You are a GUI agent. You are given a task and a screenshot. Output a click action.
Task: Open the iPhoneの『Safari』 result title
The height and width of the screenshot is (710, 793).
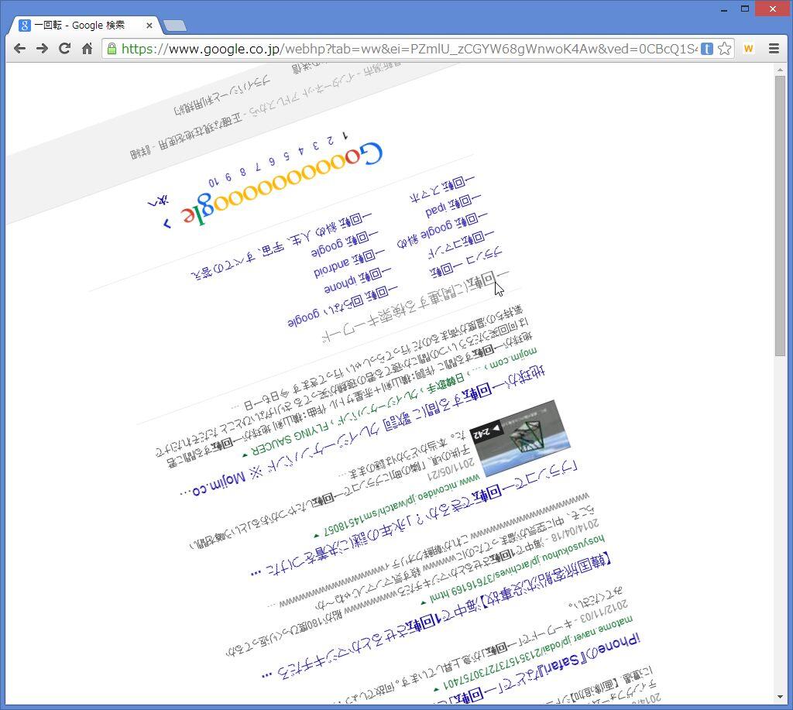tap(544, 668)
